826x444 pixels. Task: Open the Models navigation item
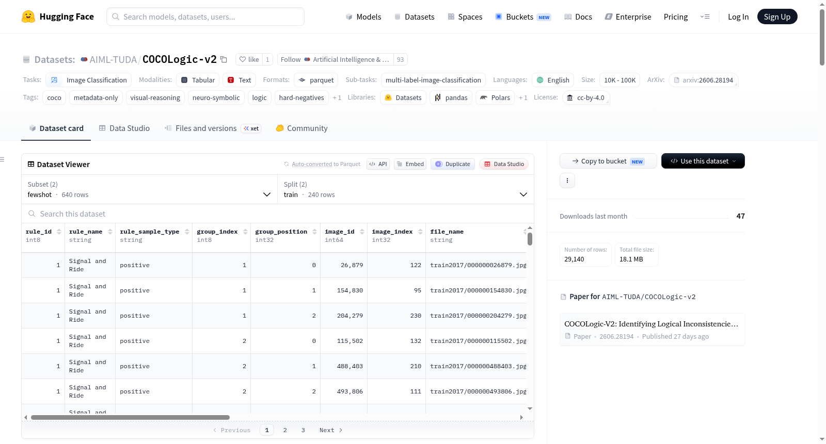coord(363,17)
